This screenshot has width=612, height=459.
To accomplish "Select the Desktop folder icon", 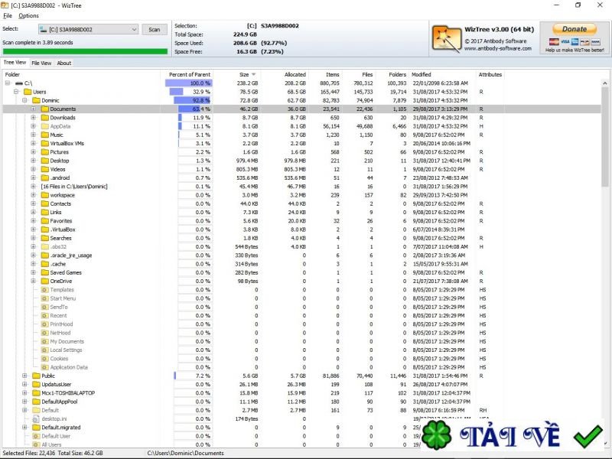I will [x=44, y=161].
